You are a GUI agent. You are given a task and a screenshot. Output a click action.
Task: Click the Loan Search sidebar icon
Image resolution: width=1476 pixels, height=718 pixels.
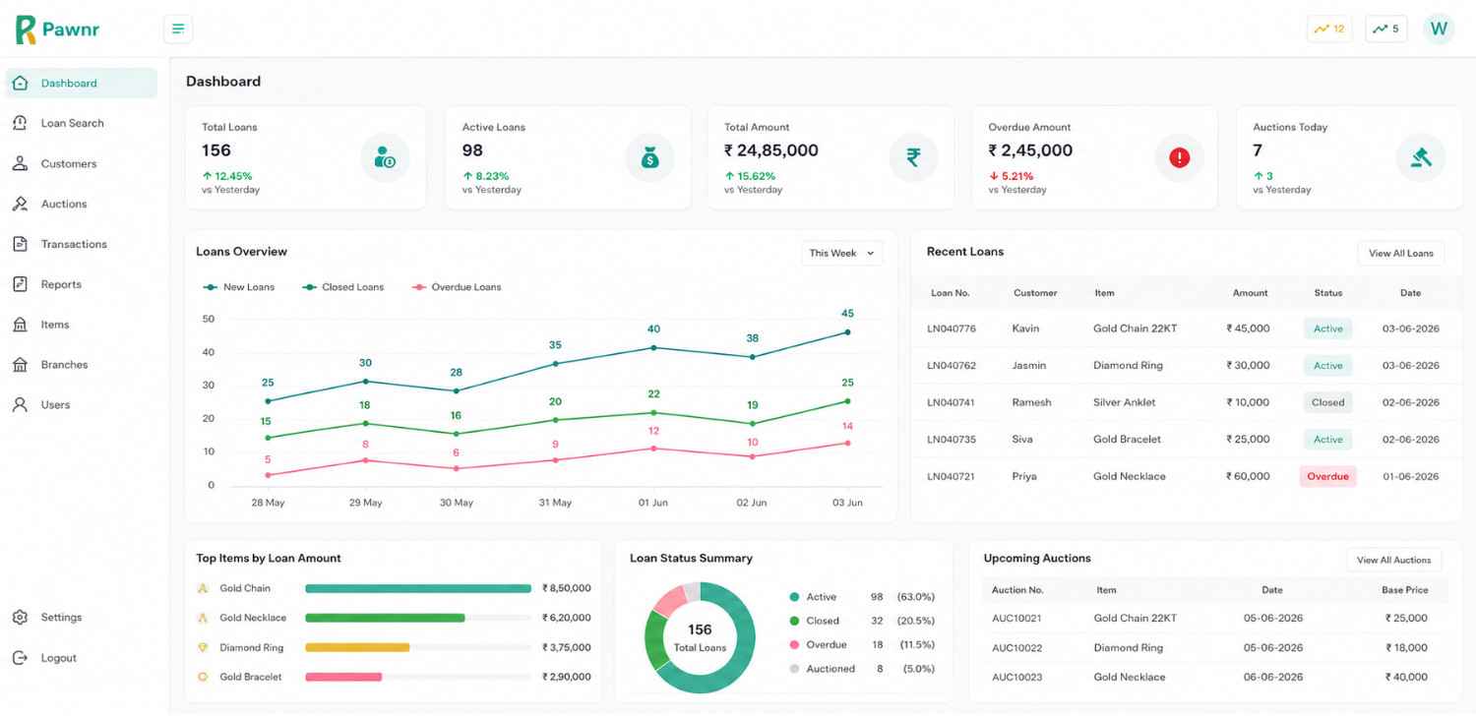click(20, 123)
